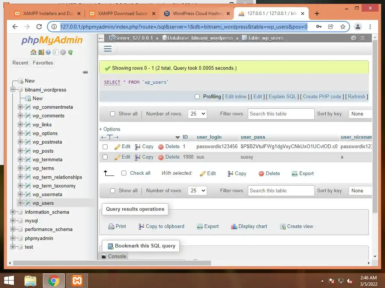Click Export in With selected row
Screen dimensions: 385x288
(x=303, y=173)
